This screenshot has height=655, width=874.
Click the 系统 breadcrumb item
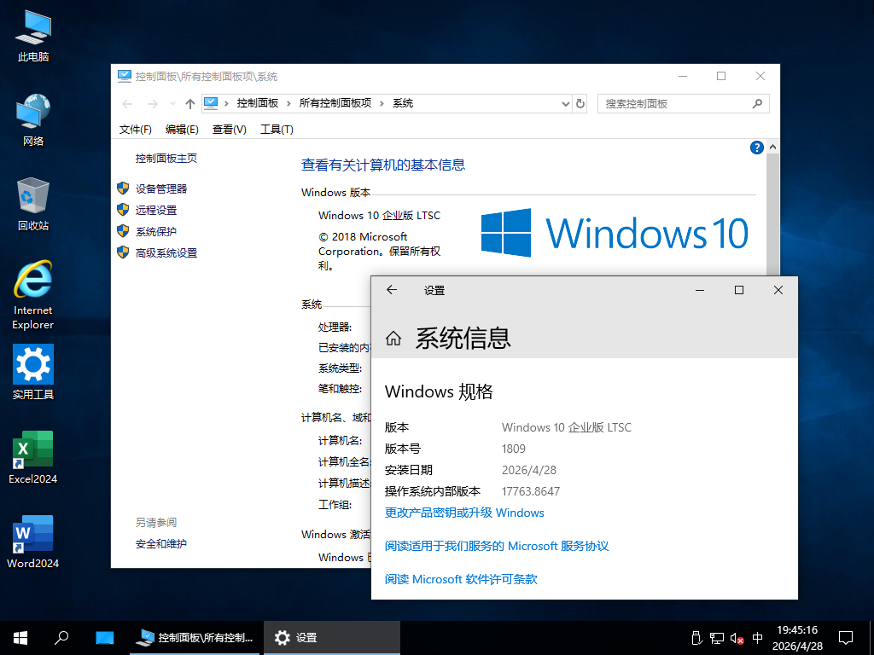pyautogui.click(x=403, y=103)
